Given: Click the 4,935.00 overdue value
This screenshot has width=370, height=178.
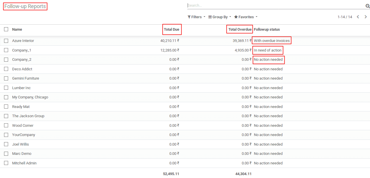Looking at the screenshot, I should click(x=243, y=50).
